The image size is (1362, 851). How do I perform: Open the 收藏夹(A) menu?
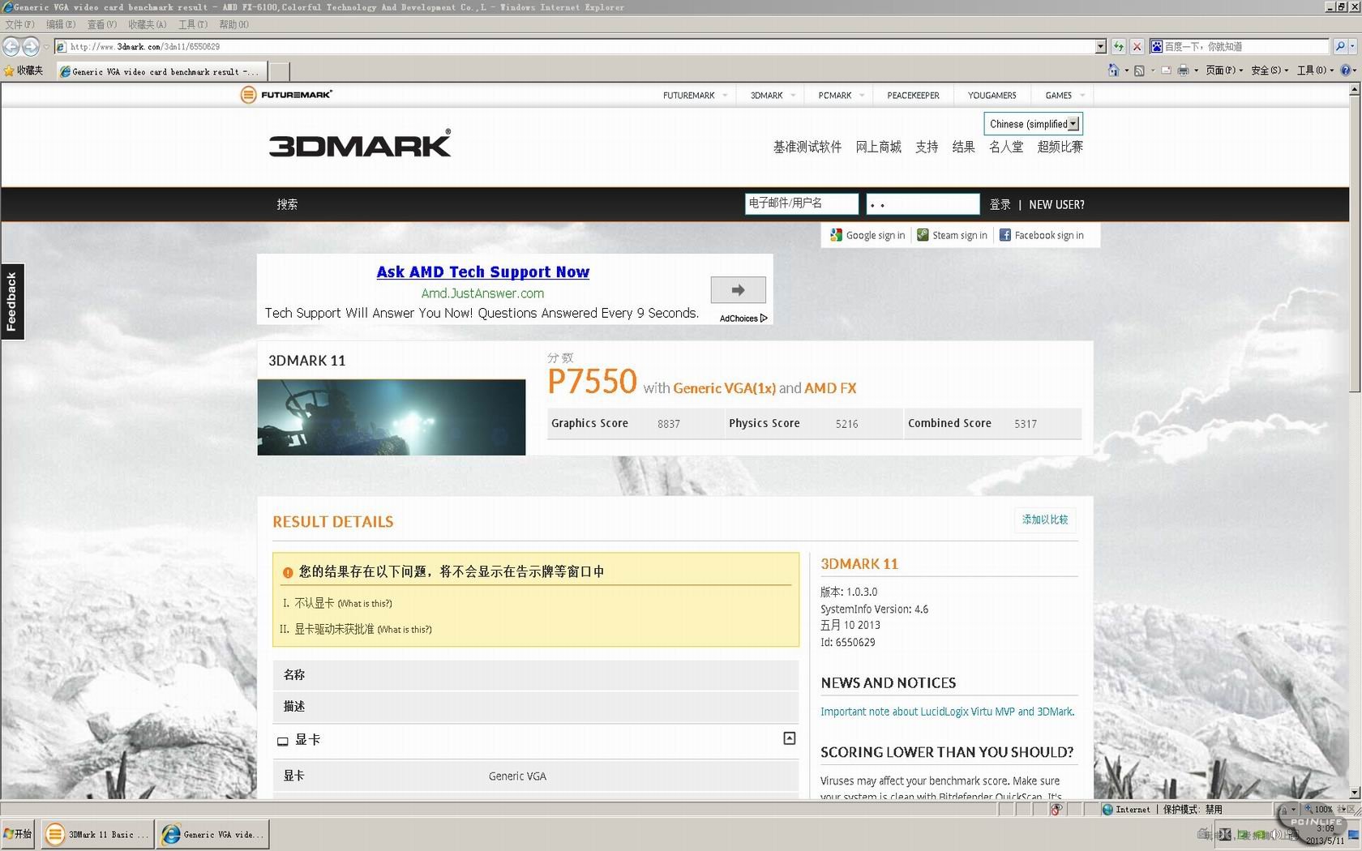pos(148,24)
